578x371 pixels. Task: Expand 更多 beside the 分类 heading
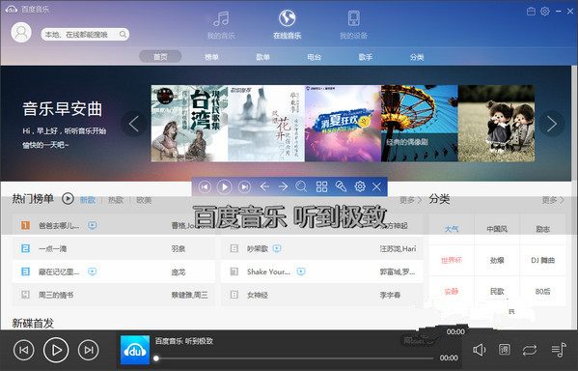click(x=553, y=200)
